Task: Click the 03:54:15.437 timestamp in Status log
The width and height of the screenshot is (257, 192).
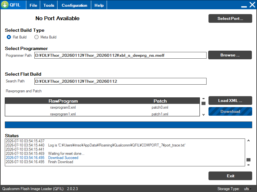Action: coord(25,141)
